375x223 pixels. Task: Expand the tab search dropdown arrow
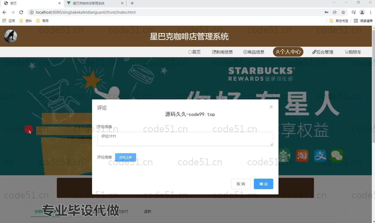tap(334, 3)
